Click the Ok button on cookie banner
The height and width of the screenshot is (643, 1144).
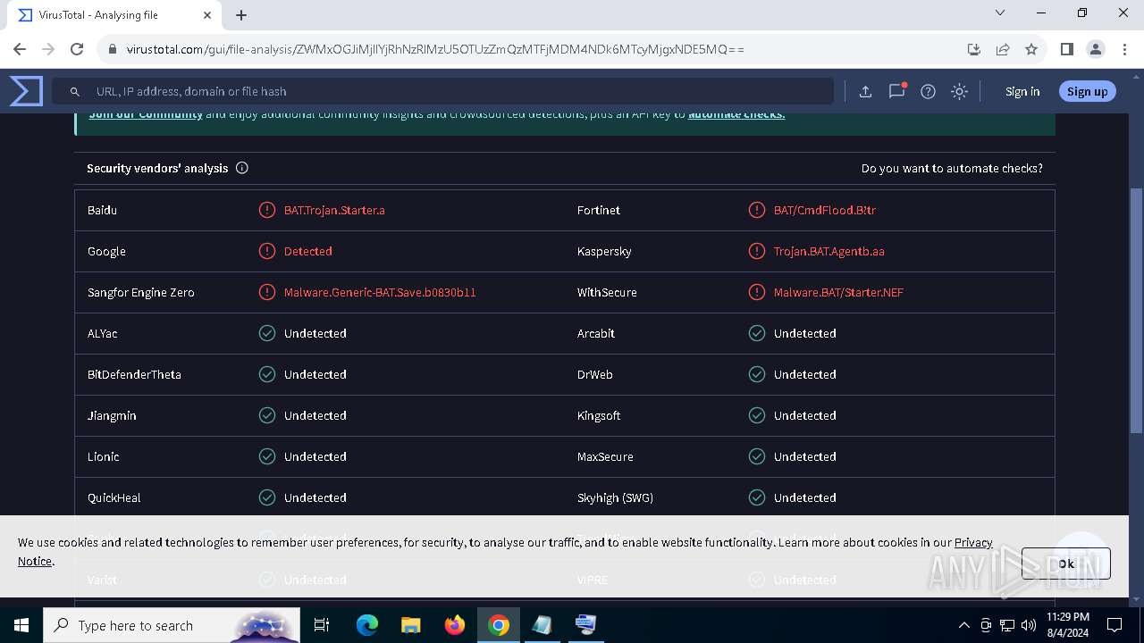(1065, 564)
